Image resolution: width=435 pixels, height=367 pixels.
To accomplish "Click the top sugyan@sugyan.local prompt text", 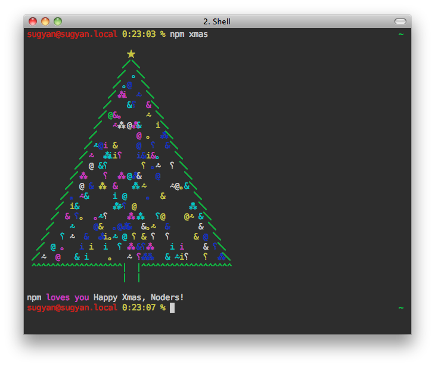I will (x=72, y=35).
